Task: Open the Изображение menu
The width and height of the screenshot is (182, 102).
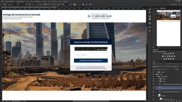Action: click(x=20, y=1)
